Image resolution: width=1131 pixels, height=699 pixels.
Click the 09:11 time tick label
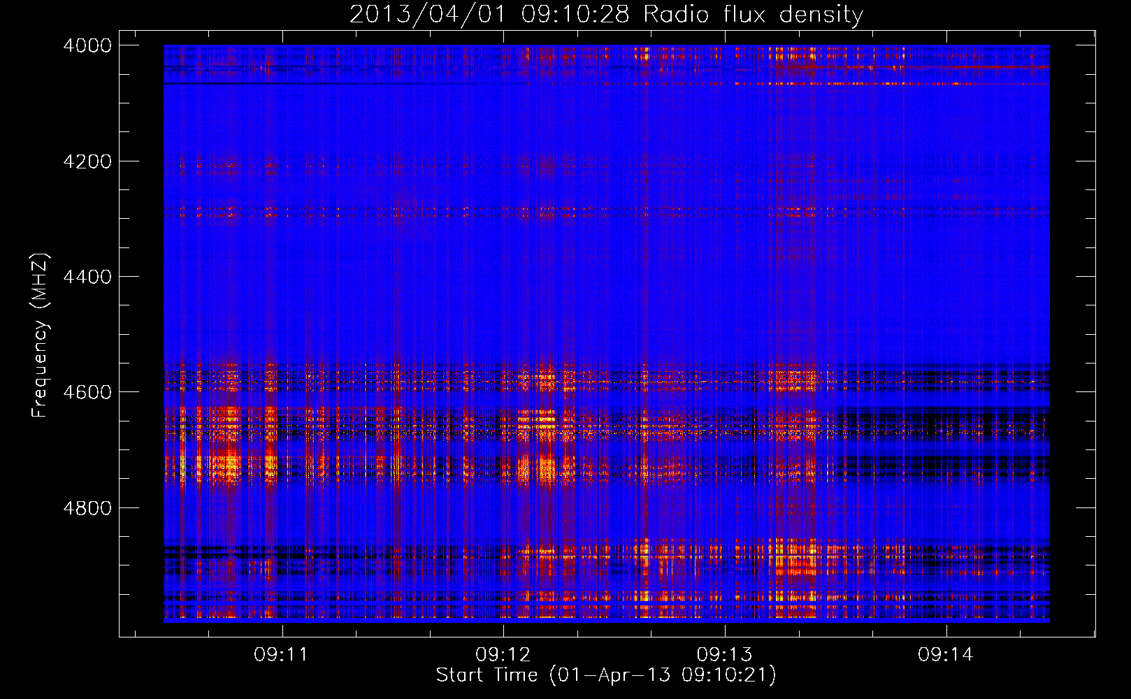click(x=281, y=654)
